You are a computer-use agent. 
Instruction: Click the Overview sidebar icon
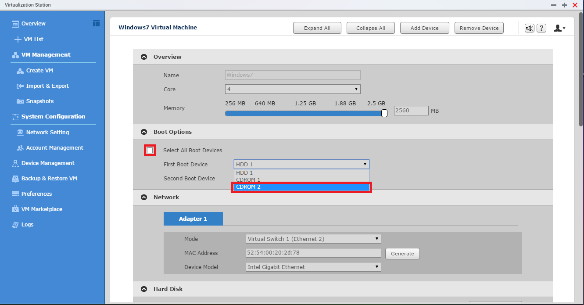[15, 24]
